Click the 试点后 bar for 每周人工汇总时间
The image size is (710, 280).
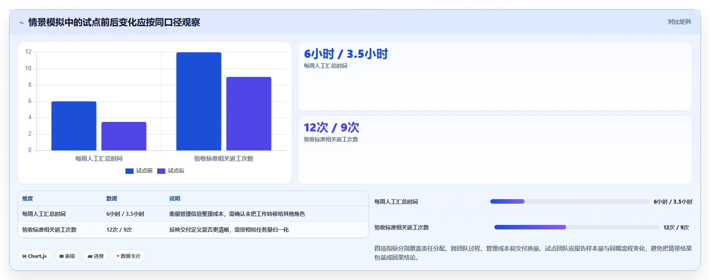[x=124, y=136]
